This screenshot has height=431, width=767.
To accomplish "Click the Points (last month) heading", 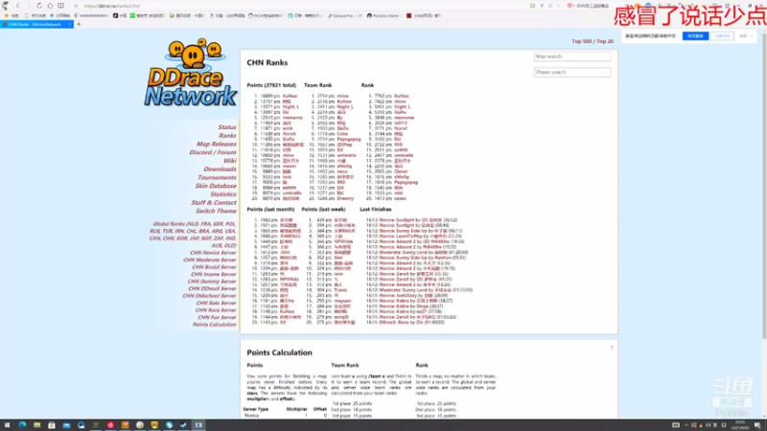I will (x=270, y=209).
